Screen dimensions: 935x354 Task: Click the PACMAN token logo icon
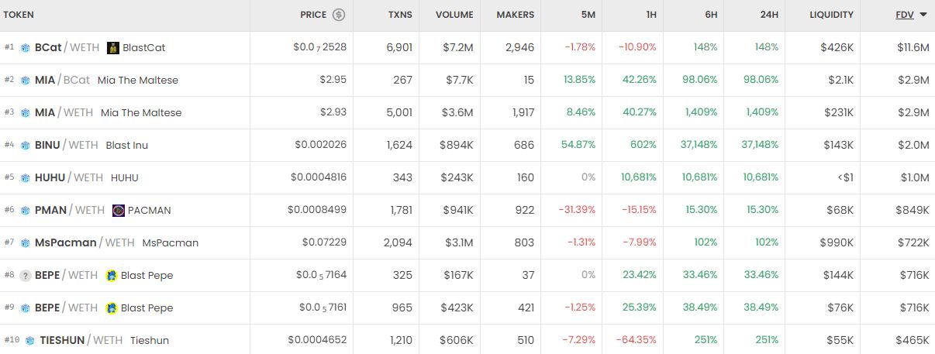[119, 210]
